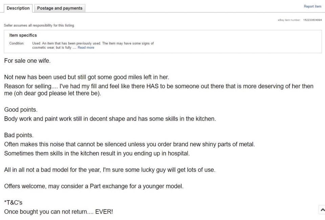Click the 'Bad points.' heading
The image size is (325, 220).
click(x=19, y=135)
